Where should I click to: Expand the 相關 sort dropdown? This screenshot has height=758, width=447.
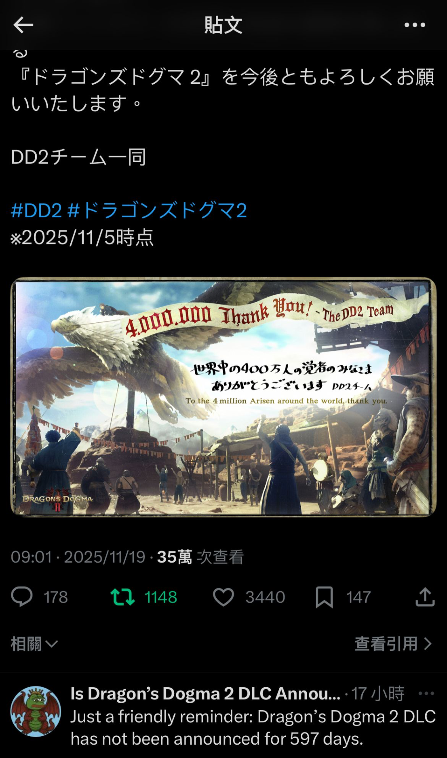click(x=34, y=644)
